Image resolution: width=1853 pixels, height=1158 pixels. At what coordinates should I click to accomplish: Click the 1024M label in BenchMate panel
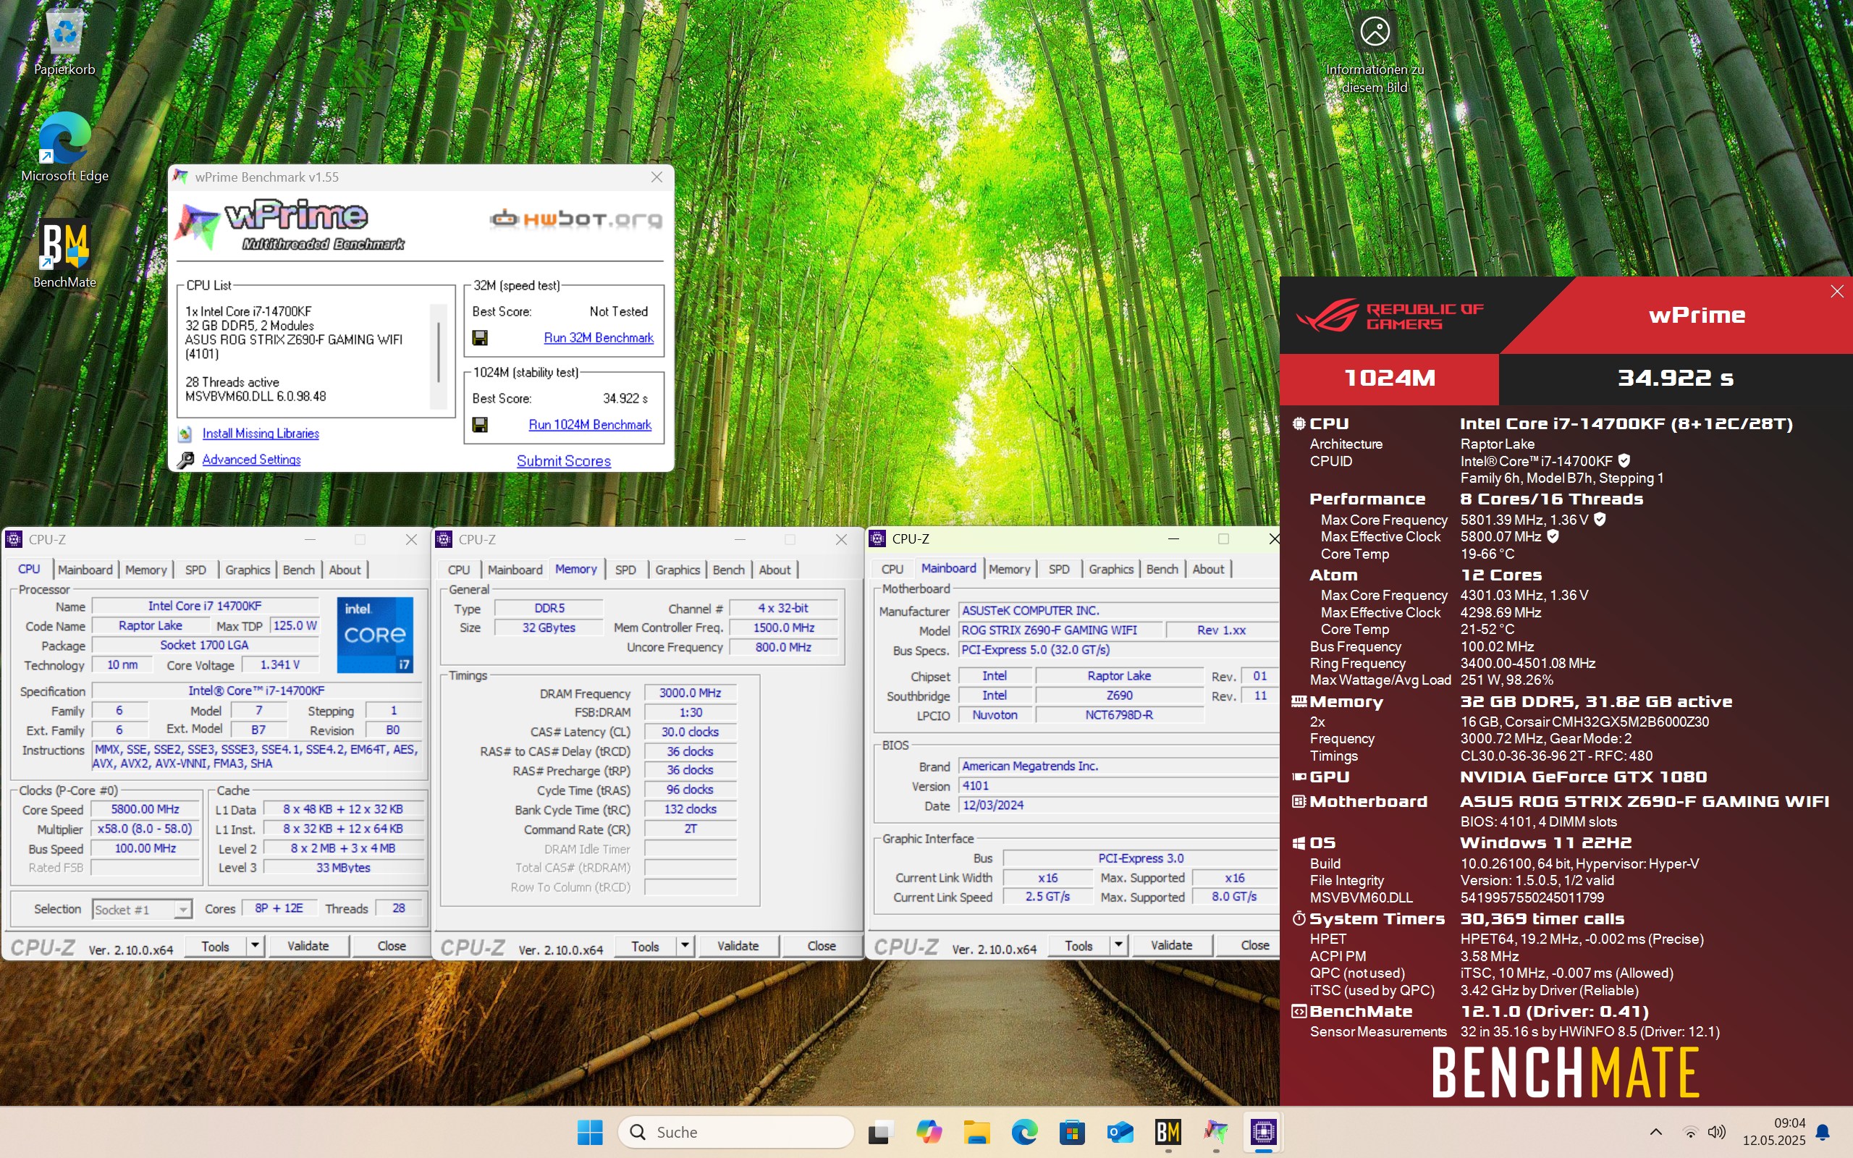[x=1389, y=379]
